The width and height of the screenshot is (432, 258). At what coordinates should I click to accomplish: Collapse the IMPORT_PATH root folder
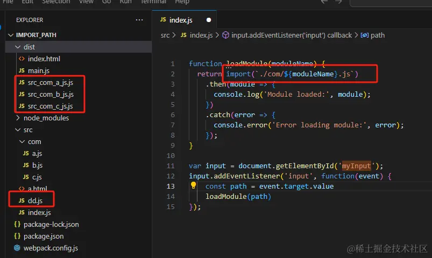tap(11, 35)
